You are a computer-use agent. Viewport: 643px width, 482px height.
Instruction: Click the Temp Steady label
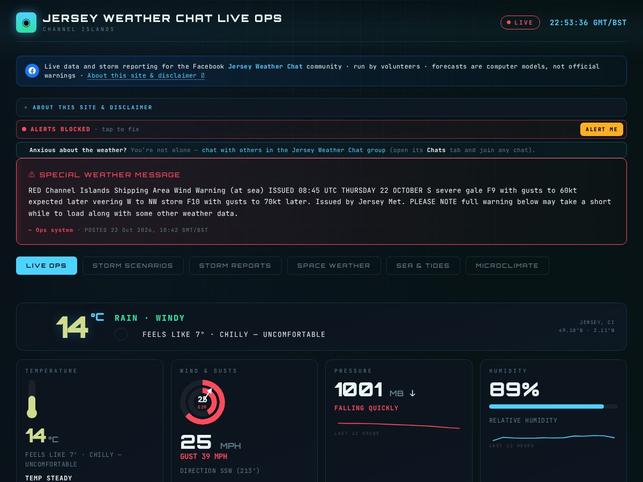(x=49, y=478)
